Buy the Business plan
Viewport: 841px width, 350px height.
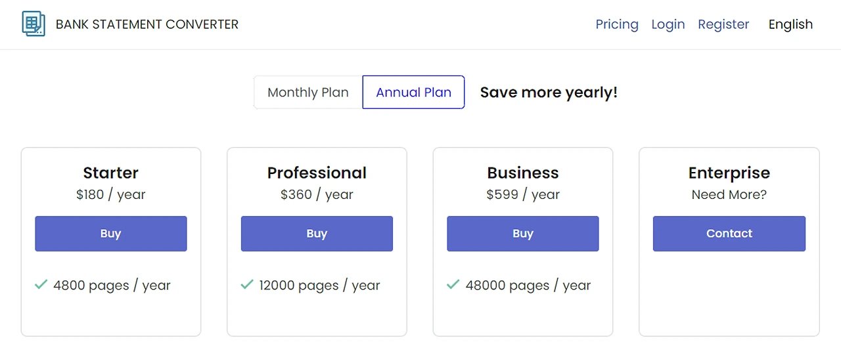523,234
